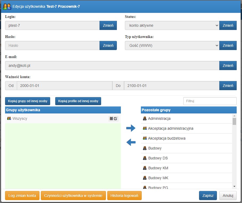Click the calendar icon on Wszyscy row

tap(111, 119)
